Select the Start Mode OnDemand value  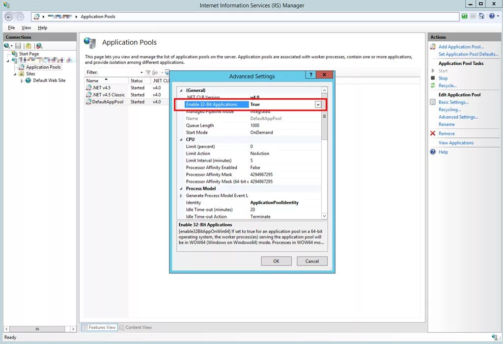point(261,132)
